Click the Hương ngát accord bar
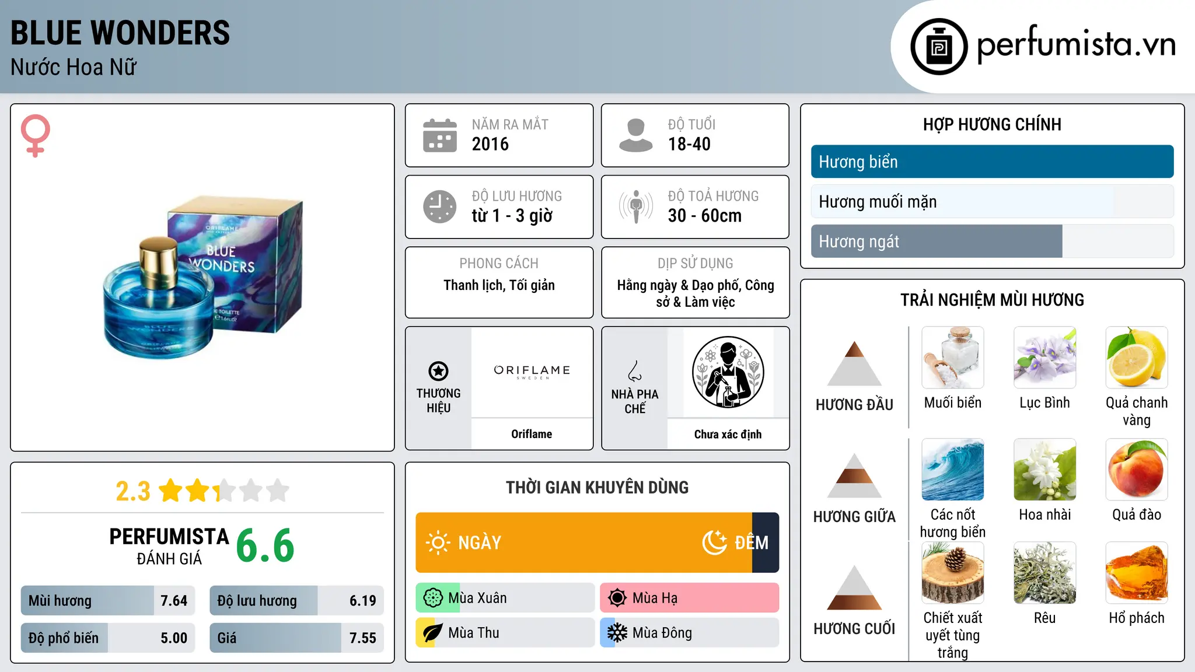The height and width of the screenshot is (672, 1195). click(x=992, y=241)
